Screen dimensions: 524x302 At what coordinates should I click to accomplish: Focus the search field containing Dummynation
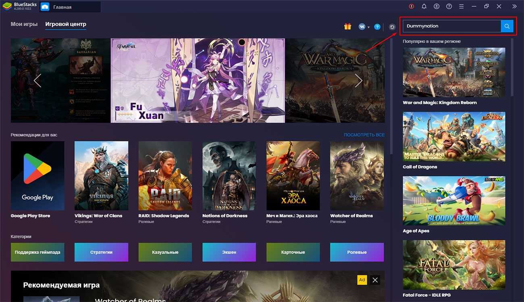pos(452,26)
